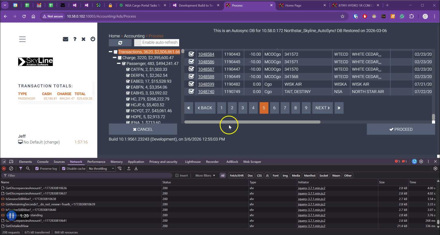The height and width of the screenshot is (235, 440).
Task: Click the power logout icon
Action: (x=93, y=39)
